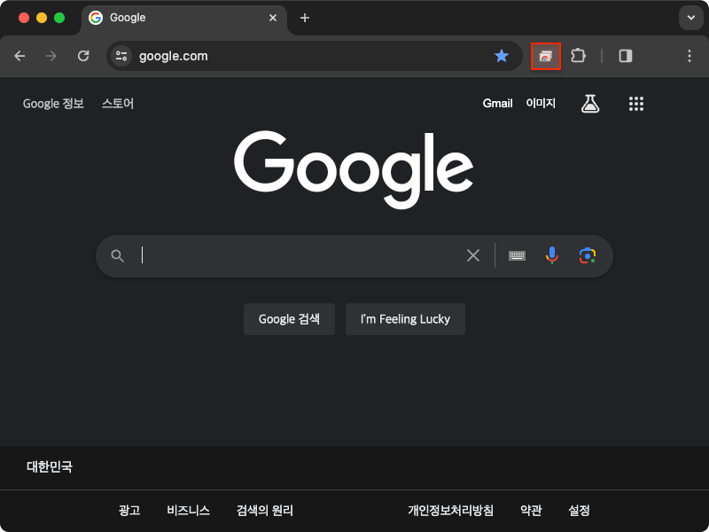Screen dimensions: 709x532
Task: Open Chrome's side panel
Action: pos(626,56)
